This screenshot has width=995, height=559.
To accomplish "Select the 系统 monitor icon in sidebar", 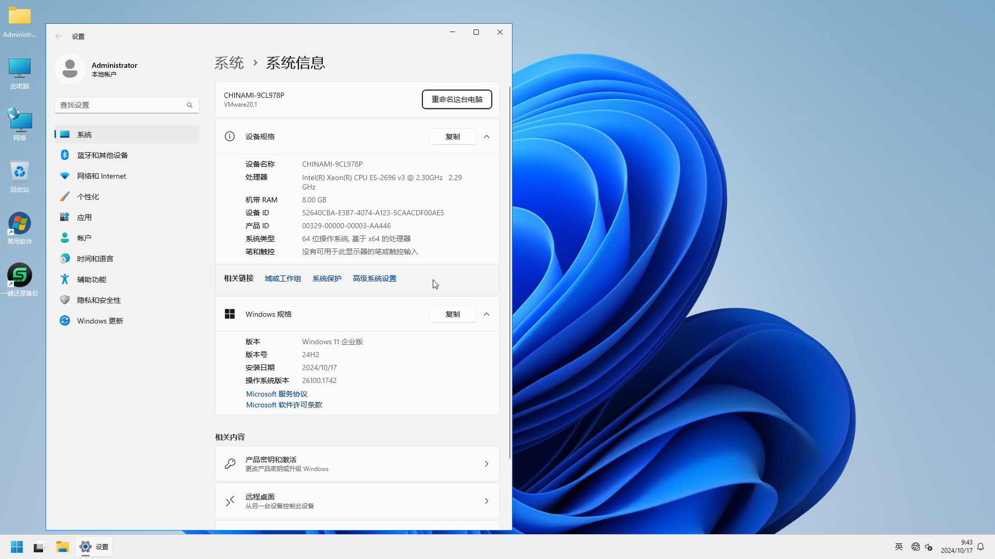I will point(65,135).
